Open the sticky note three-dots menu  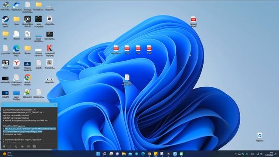51,105
